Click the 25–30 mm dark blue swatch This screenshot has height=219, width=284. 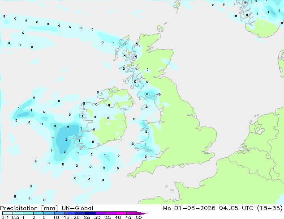click(x=90, y=213)
